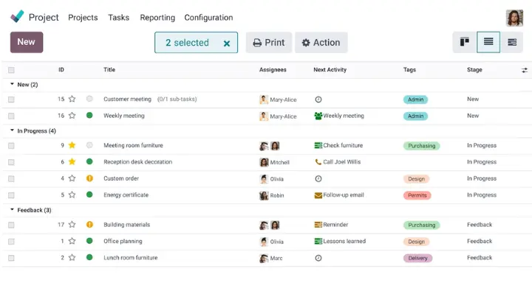
Task: Check the Custom order row checkbox
Action: [11, 178]
